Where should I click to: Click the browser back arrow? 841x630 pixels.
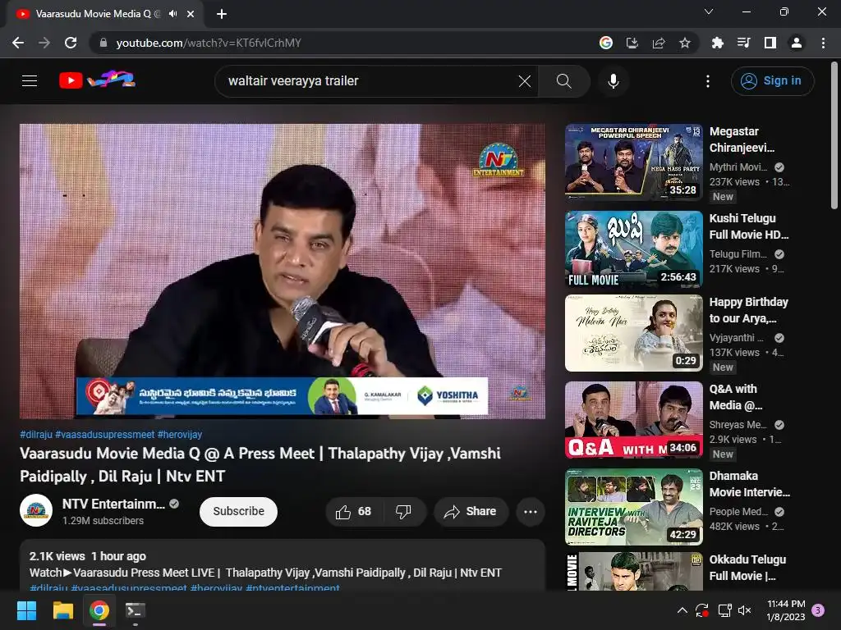[18, 43]
